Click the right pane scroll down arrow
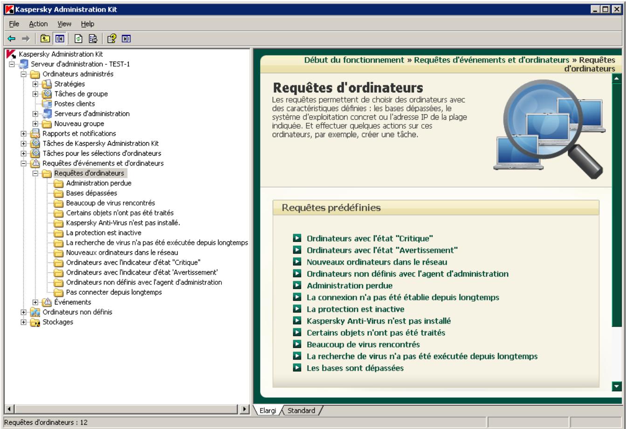Viewport: 626px width, 429px height. (x=617, y=386)
